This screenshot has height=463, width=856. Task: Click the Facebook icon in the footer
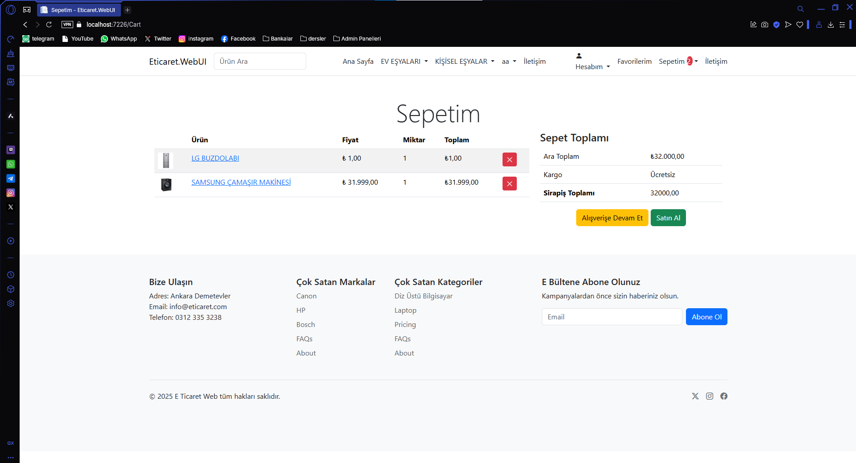click(x=723, y=396)
